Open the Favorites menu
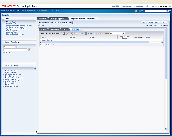The image size is (172, 137). coord(31,10)
